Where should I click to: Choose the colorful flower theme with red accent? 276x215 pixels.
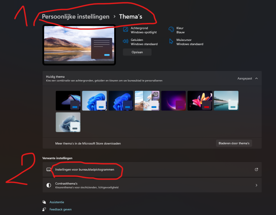point(200,100)
